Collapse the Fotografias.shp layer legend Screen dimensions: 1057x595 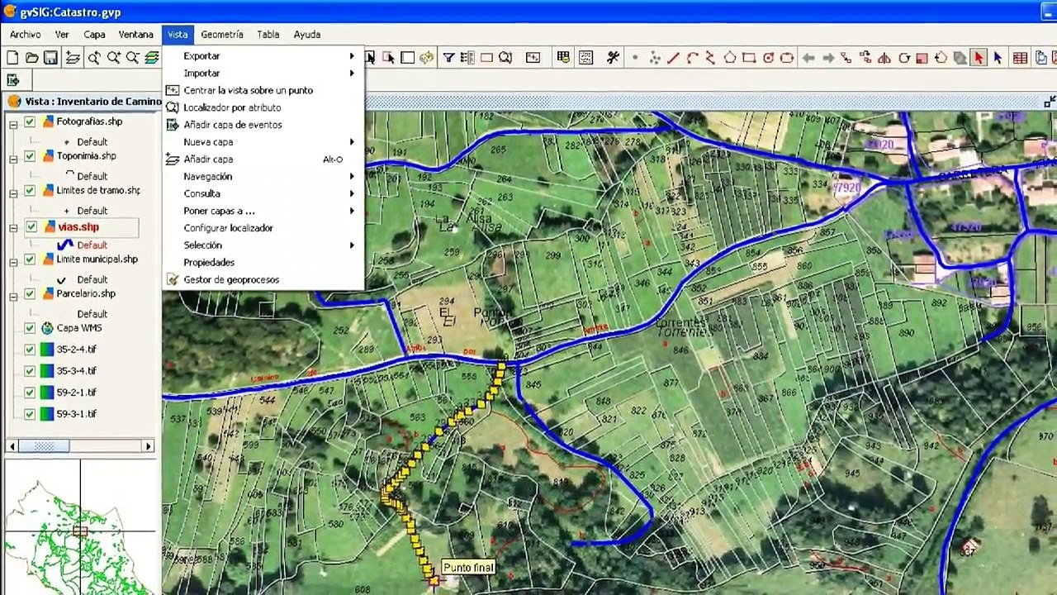[x=13, y=123]
